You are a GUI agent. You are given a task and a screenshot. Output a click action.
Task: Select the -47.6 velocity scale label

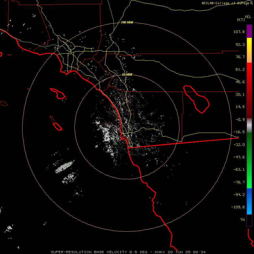(x=239, y=157)
